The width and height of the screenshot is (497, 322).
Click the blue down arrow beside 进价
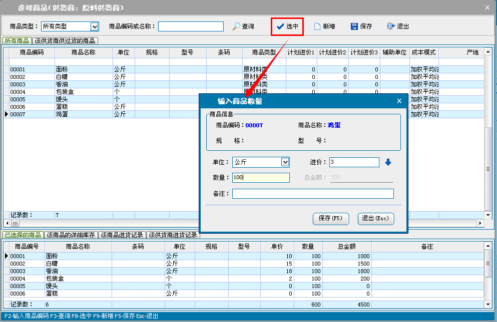point(388,162)
